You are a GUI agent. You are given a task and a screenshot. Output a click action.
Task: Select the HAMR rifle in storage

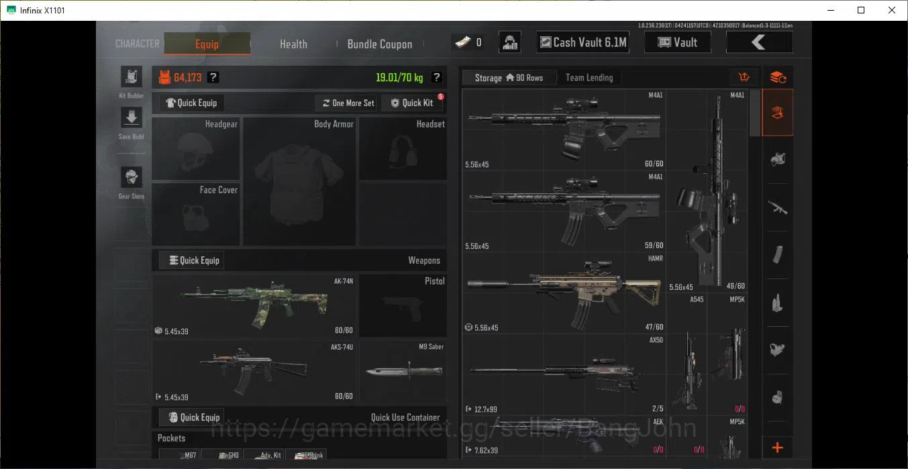pos(564,293)
